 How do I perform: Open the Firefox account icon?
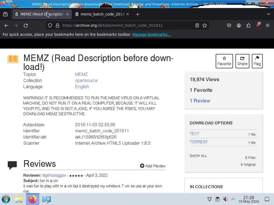239,25
